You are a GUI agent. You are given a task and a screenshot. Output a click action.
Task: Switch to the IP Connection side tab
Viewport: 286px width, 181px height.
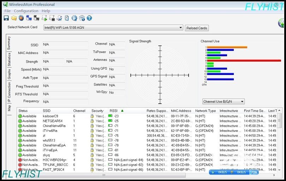coord(9,92)
